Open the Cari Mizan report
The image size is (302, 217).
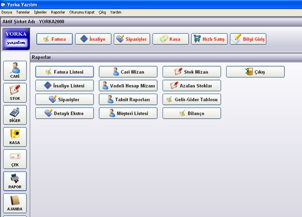128,72
